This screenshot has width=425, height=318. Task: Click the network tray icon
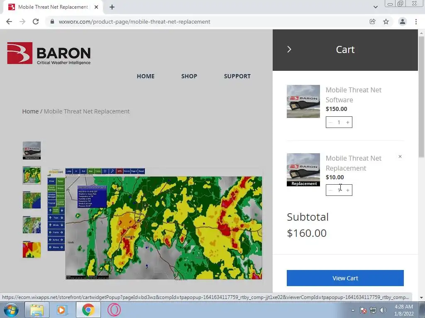tap(373, 310)
